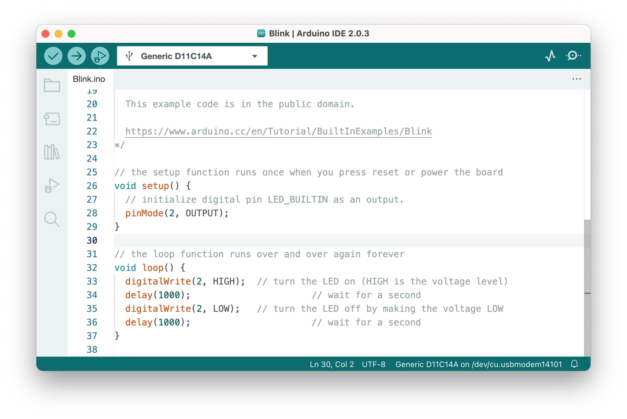
Task: Open the Serial Monitor
Action: pos(573,56)
